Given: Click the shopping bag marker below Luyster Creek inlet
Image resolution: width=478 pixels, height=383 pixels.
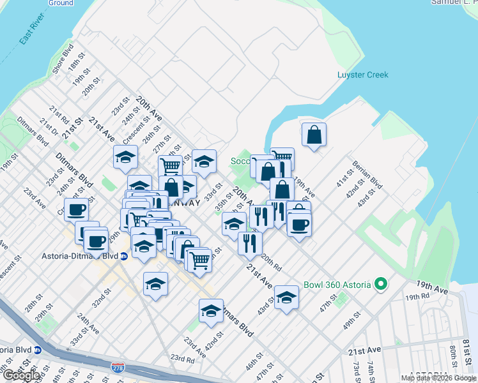Looking at the screenshot, I should click(314, 135).
